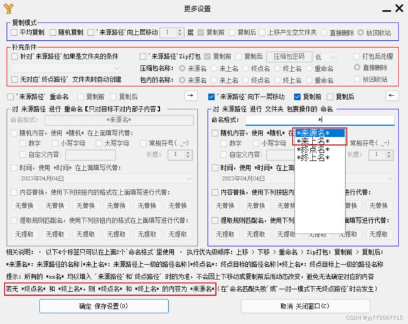
Task: Select *来上名* in the dropdown list
Action: 320,141
